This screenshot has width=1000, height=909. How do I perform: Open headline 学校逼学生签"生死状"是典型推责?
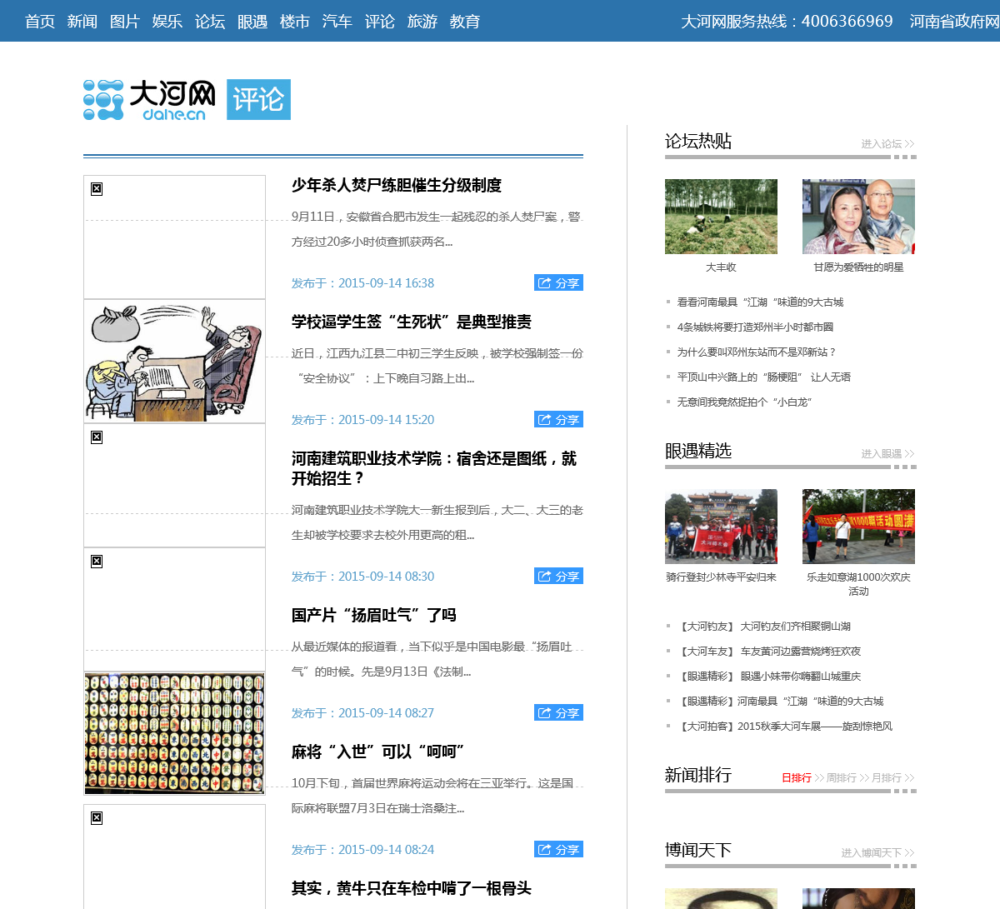pos(412,322)
